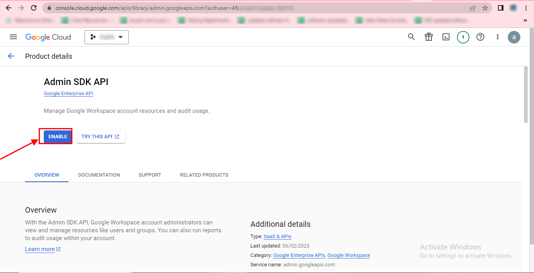Show more bookmarks with chevron
This screenshot has height=273, width=534.
click(x=525, y=20)
